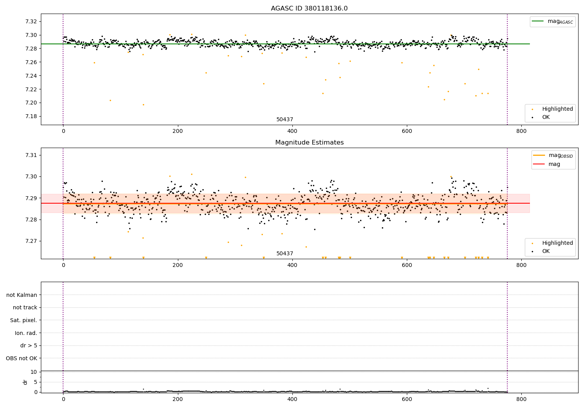The image size is (584, 408).
Task: Select 'Highlighted' legend entry in Magnitude Estimates plot
Action: [x=558, y=243]
